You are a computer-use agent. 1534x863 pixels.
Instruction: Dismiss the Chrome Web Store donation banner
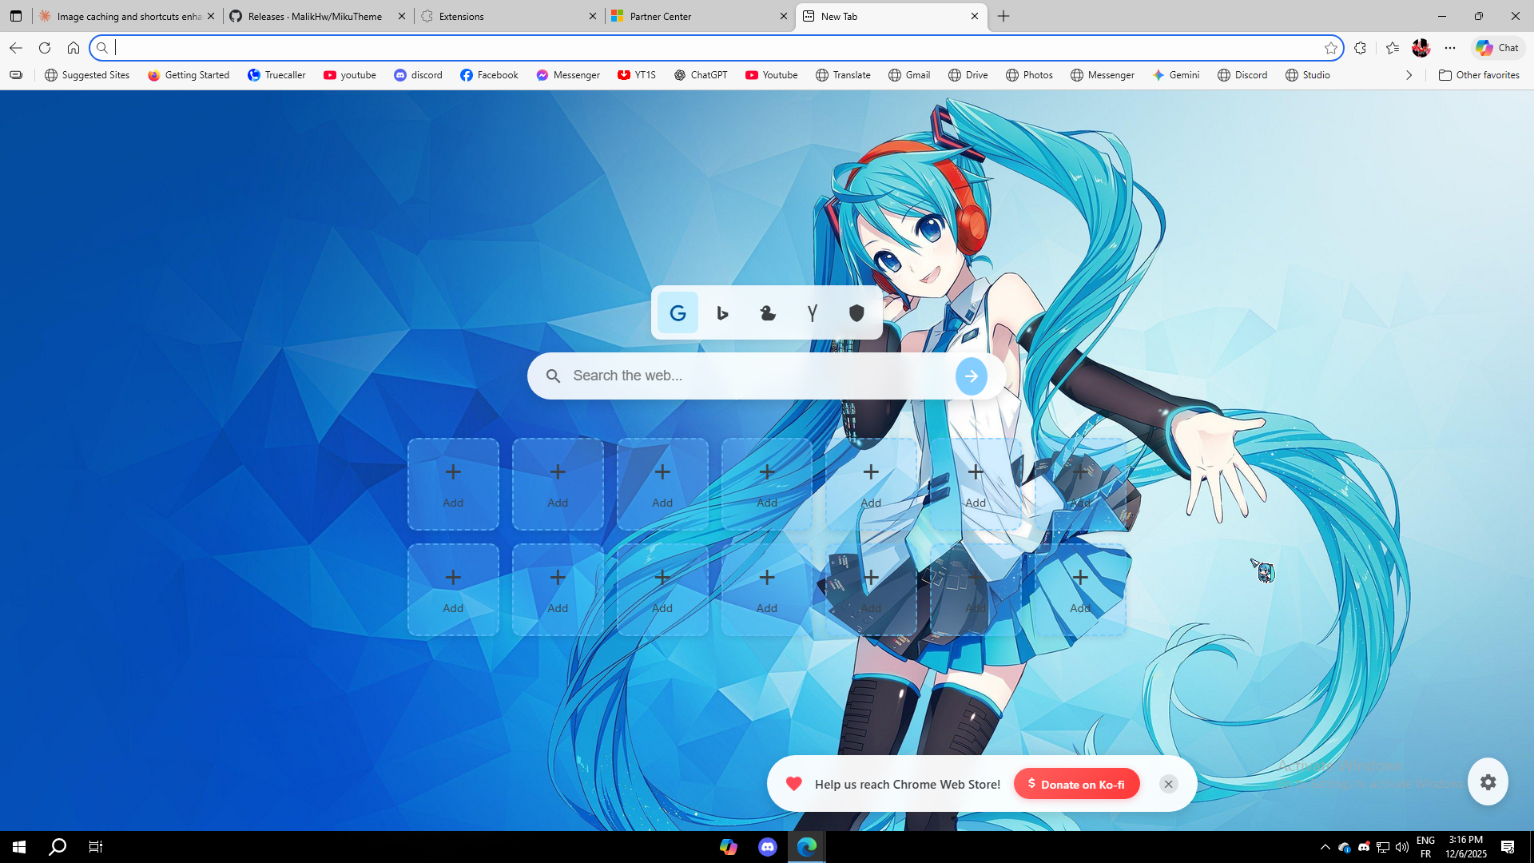tap(1168, 784)
